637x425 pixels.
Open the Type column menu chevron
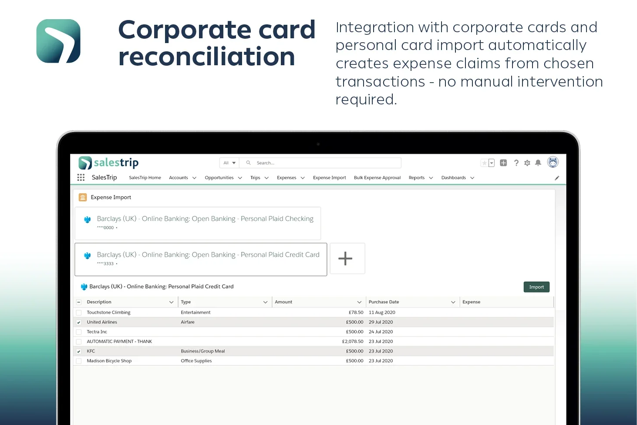(x=265, y=302)
